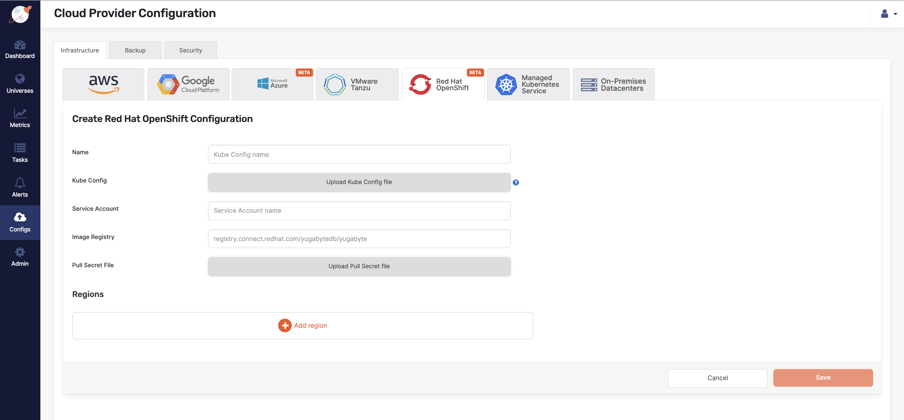Viewport: 904px width, 420px height.
Task: Switch to the Google Cloud Platform provider
Action: pyautogui.click(x=188, y=84)
